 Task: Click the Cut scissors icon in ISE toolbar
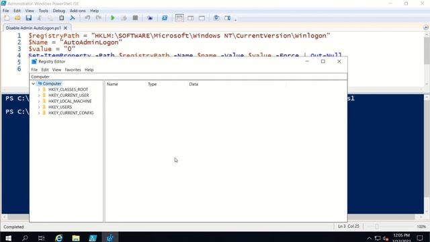[x=40, y=18]
